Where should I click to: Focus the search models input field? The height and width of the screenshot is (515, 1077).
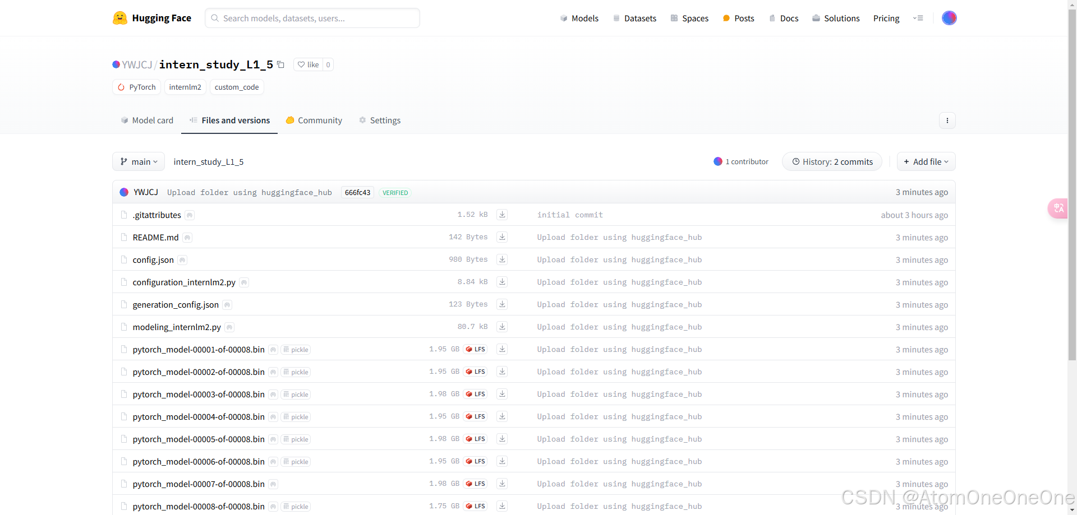(x=312, y=18)
